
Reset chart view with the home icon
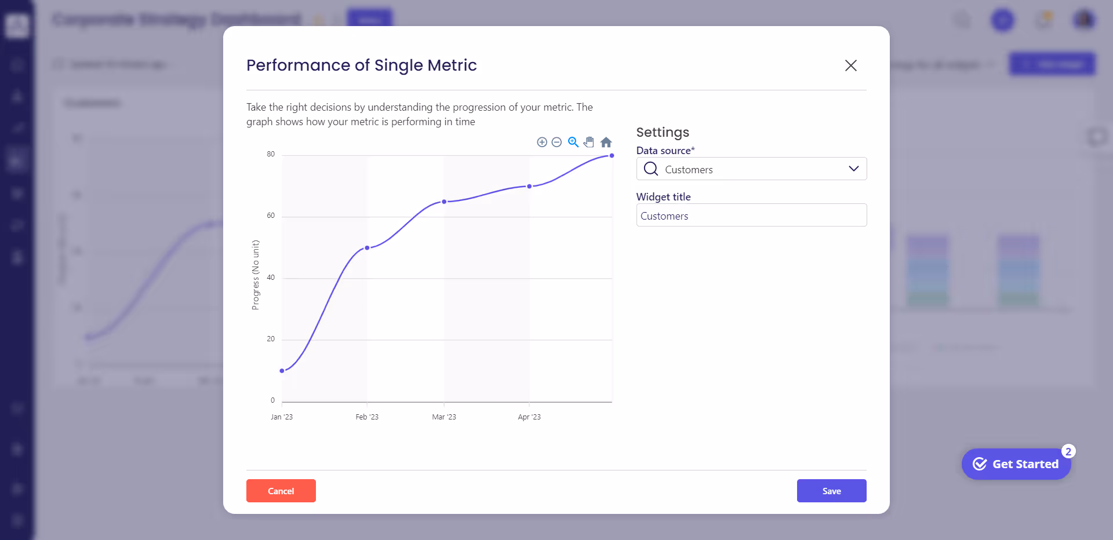coord(606,142)
